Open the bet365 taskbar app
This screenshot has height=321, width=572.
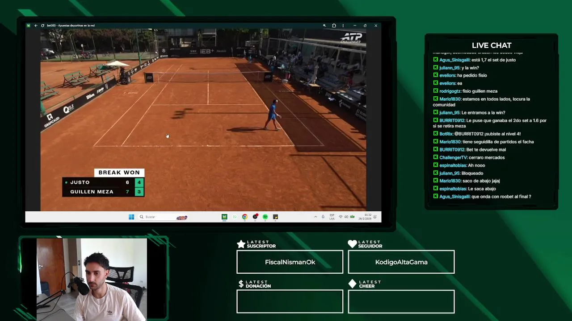(x=224, y=217)
